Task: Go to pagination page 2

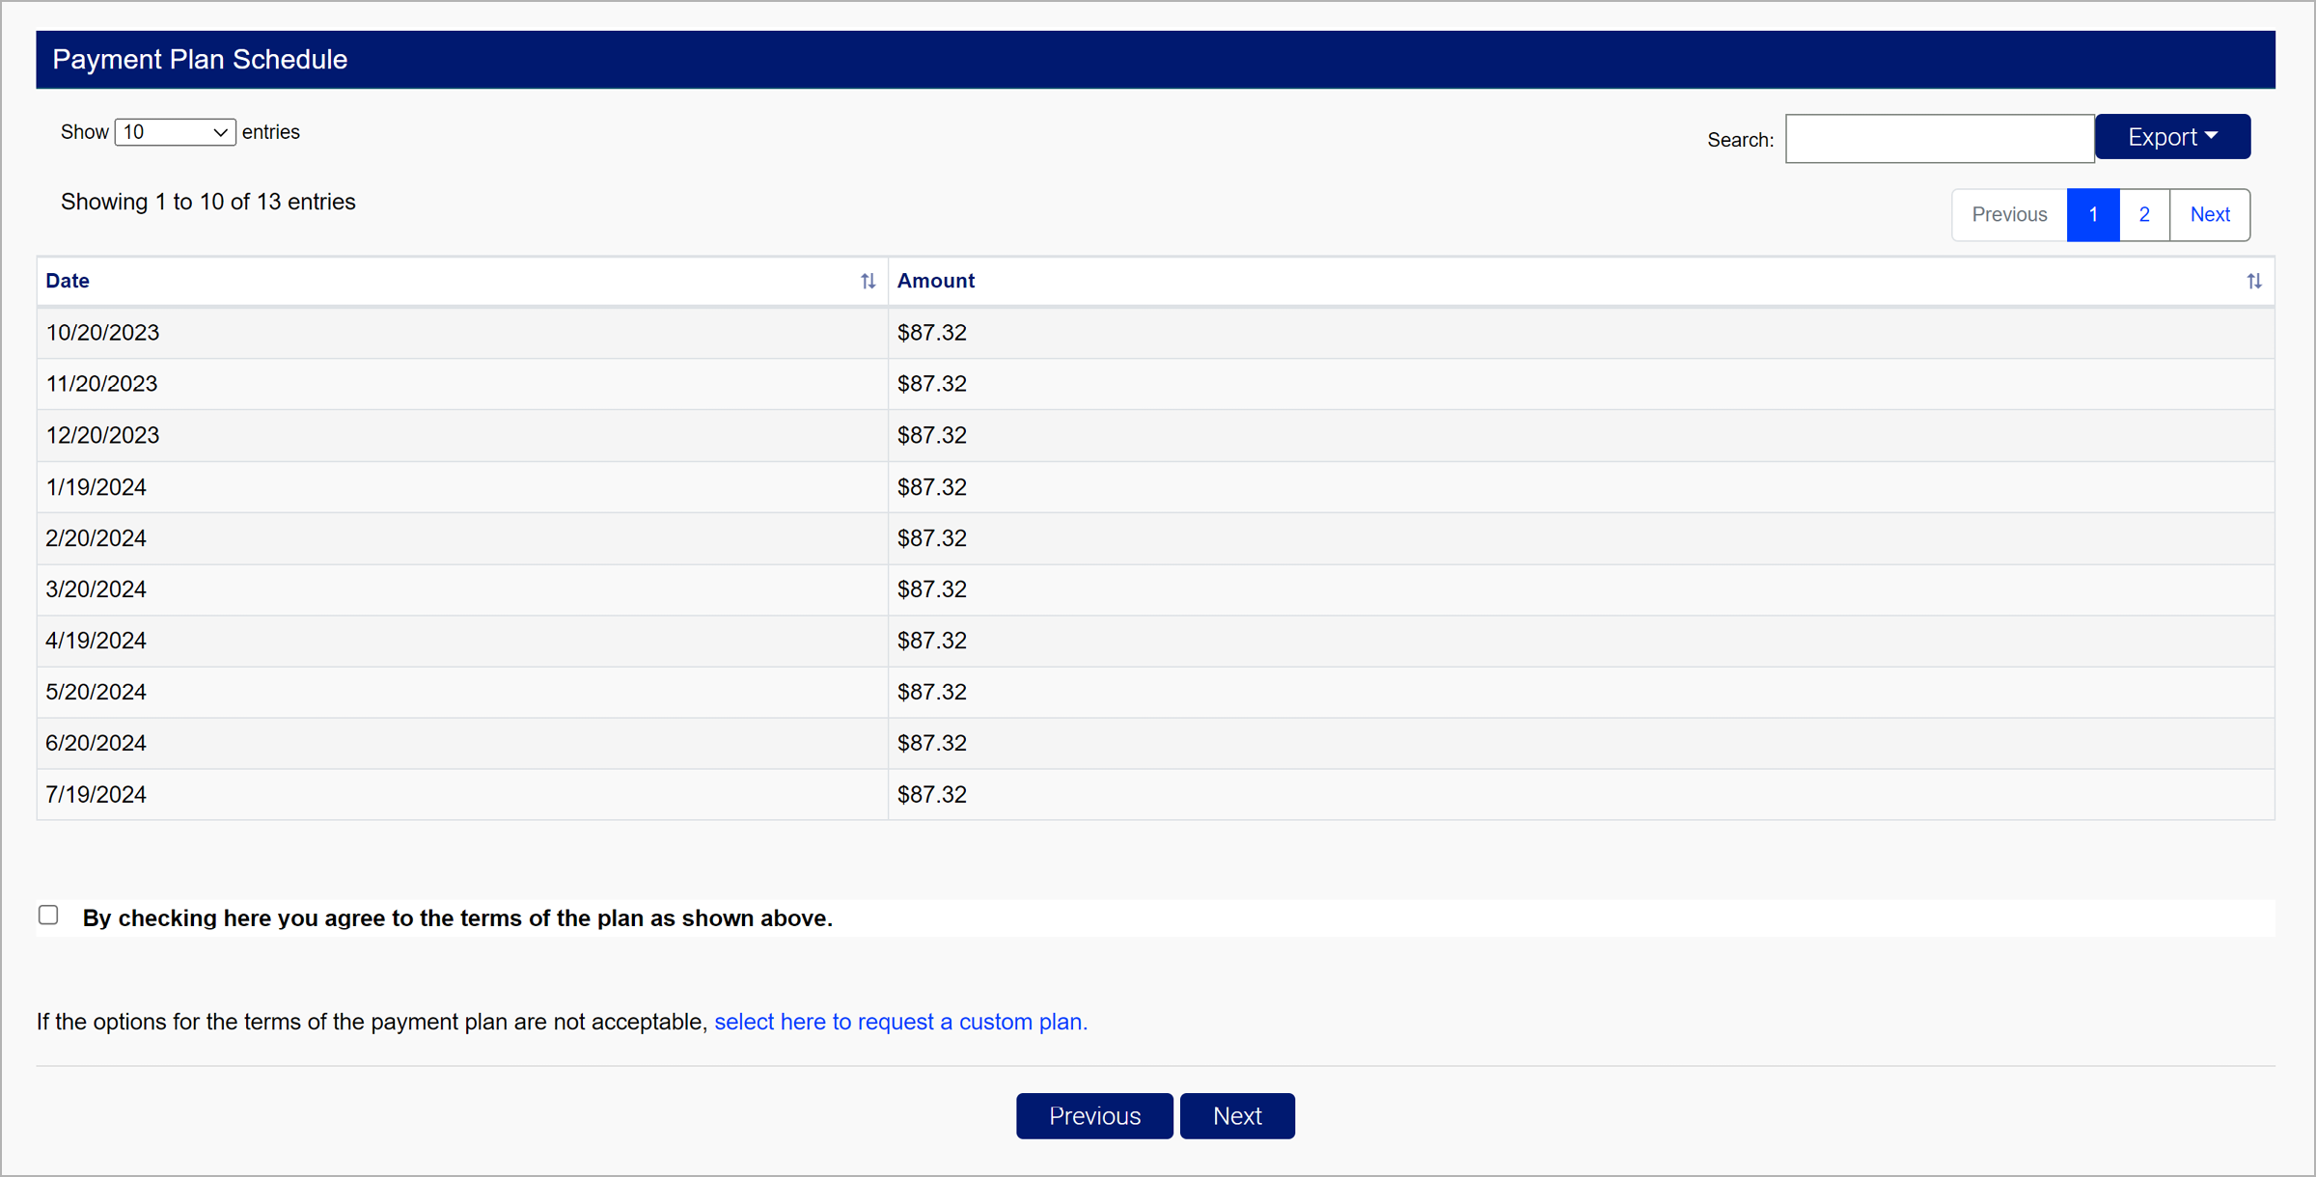Action: [x=2143, y=214]
